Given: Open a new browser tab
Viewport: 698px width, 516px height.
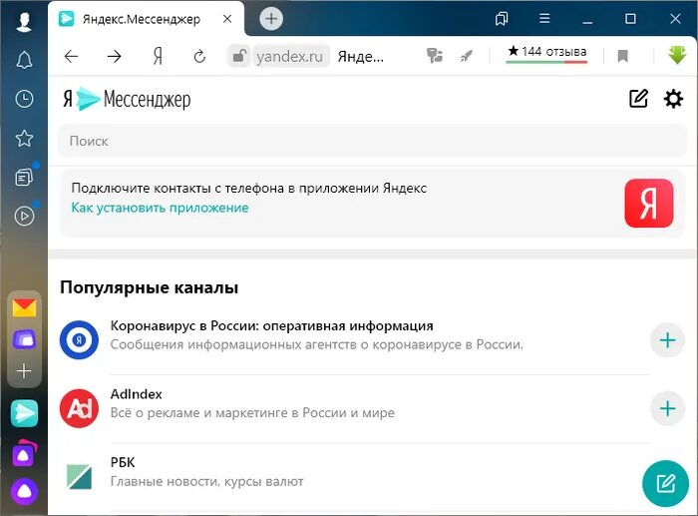Looking at the screenshot, I should coord(271,19).
